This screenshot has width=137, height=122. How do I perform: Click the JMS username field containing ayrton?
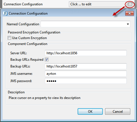(x=86, y=74)
